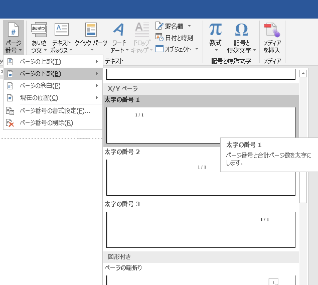Viewport: 318px width, 285px height.
Task: Select the 太字の番号 3 gallery preview
Action: pos(201,229)
